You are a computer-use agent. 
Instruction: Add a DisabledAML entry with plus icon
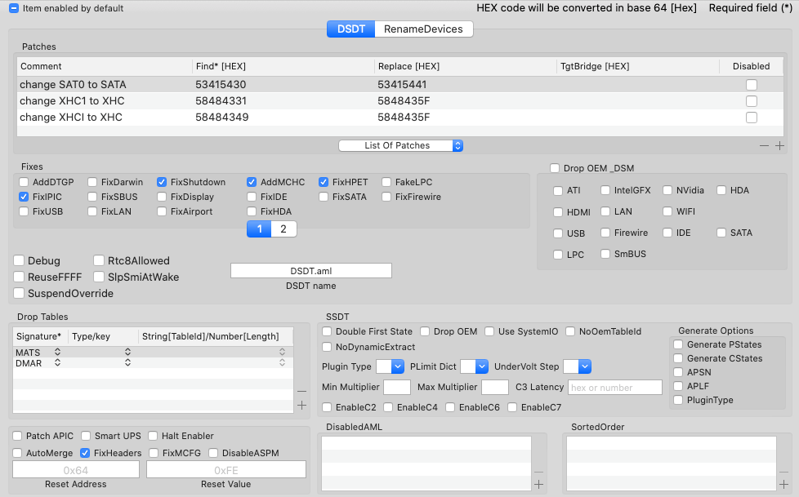pos(538,485)
